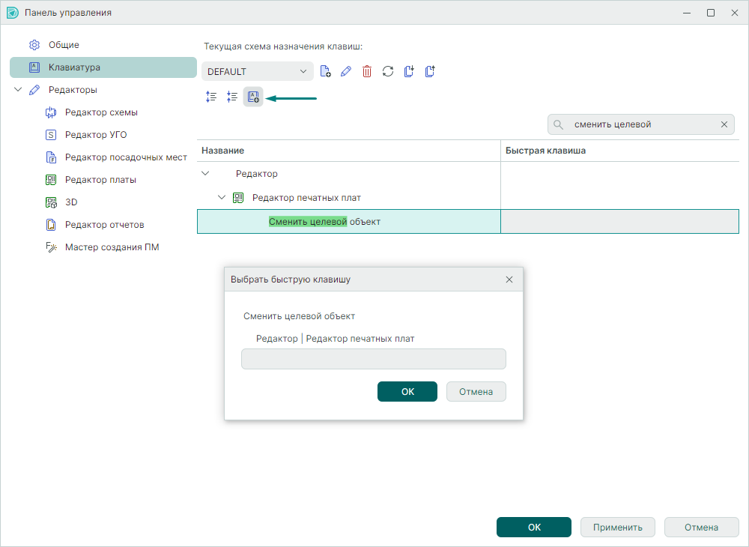Click the assign hotkey icon
749x547 pixels.
click(253, 97)
